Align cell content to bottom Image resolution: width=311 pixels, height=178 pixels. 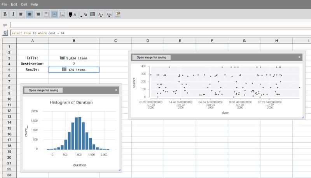click(x=63, y=14)
